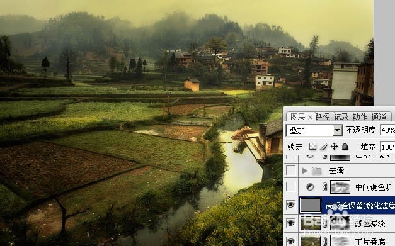Viewport: 395px width, 246px height.
Task: Click the 不透明度 opacity field showing 43%
Action: point(387,130)
